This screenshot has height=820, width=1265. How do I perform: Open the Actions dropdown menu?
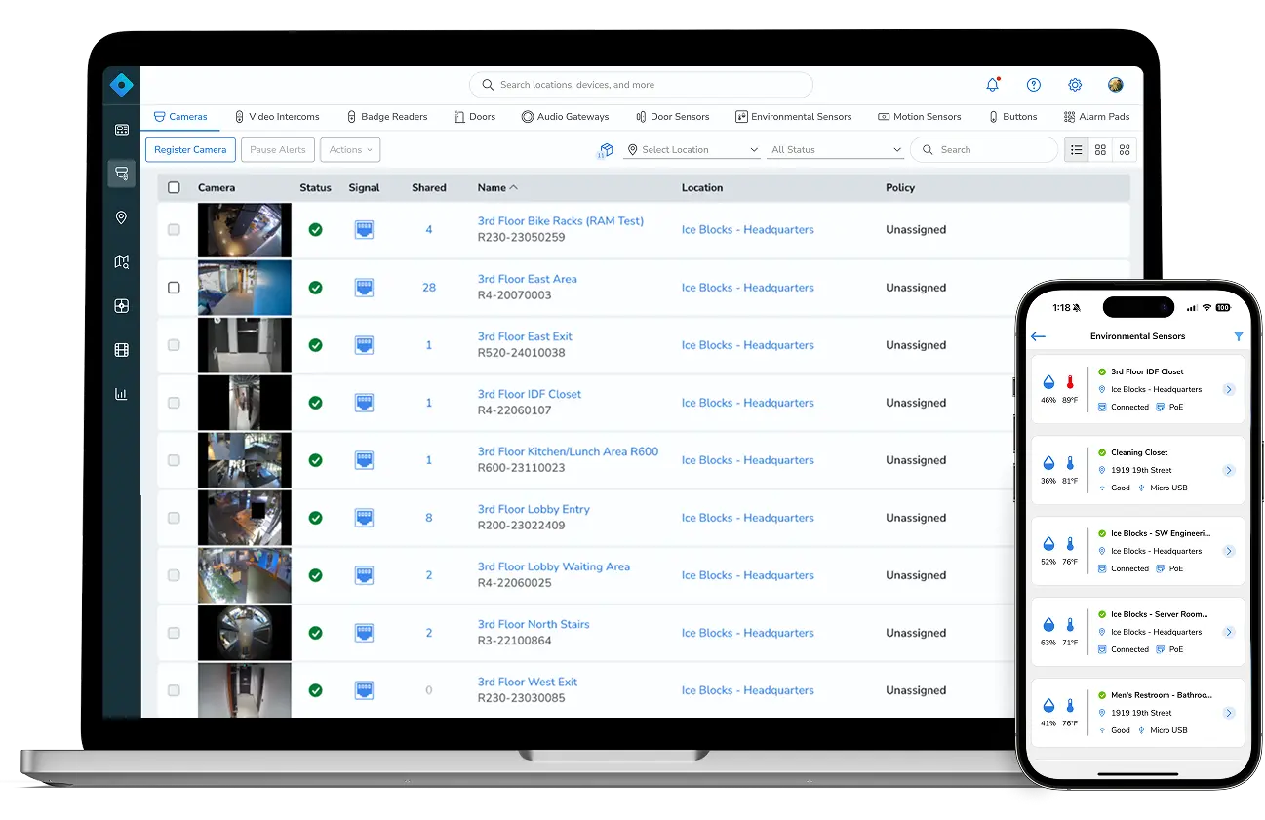click(350, 150)
